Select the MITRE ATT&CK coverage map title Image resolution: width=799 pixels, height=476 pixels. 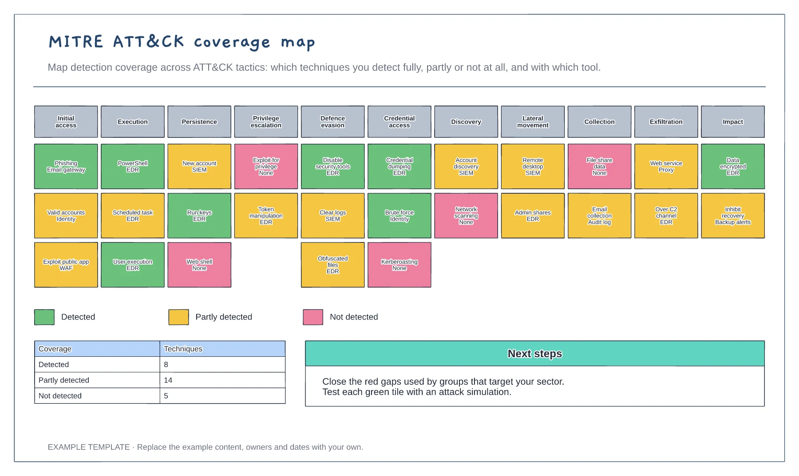point(182,42)
